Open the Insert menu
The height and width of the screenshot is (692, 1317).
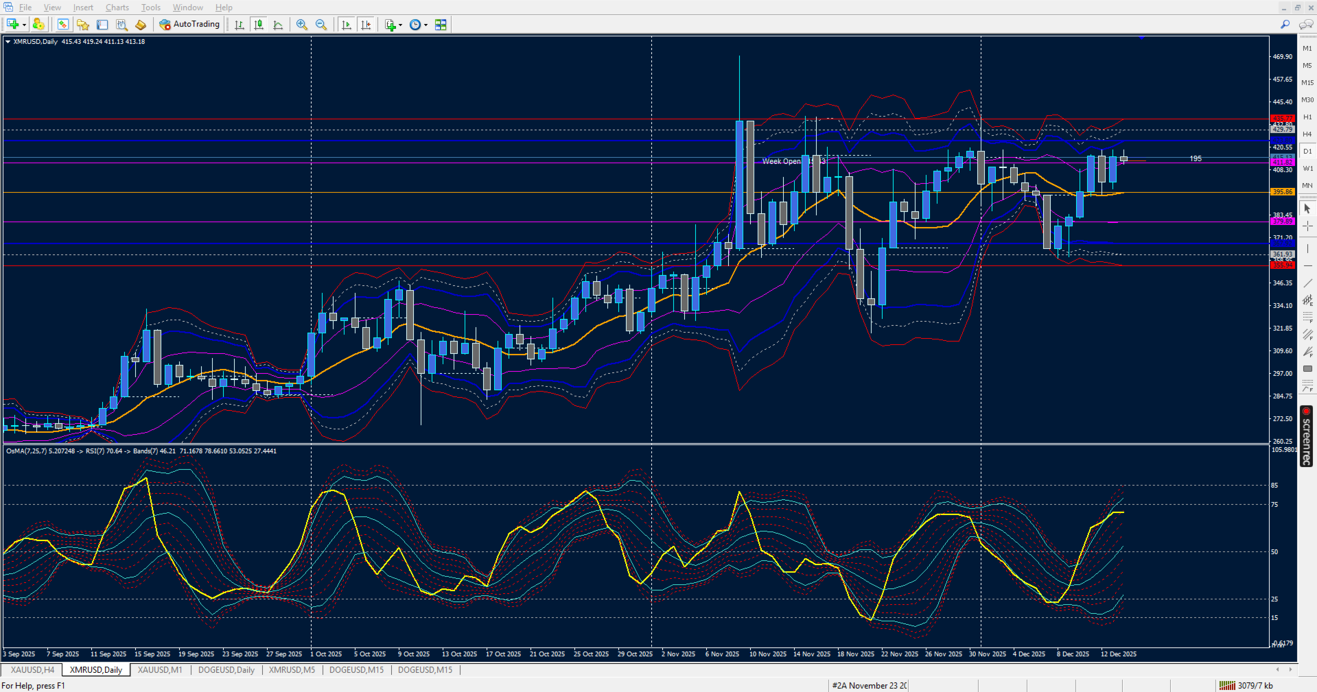tap(83, 8)
